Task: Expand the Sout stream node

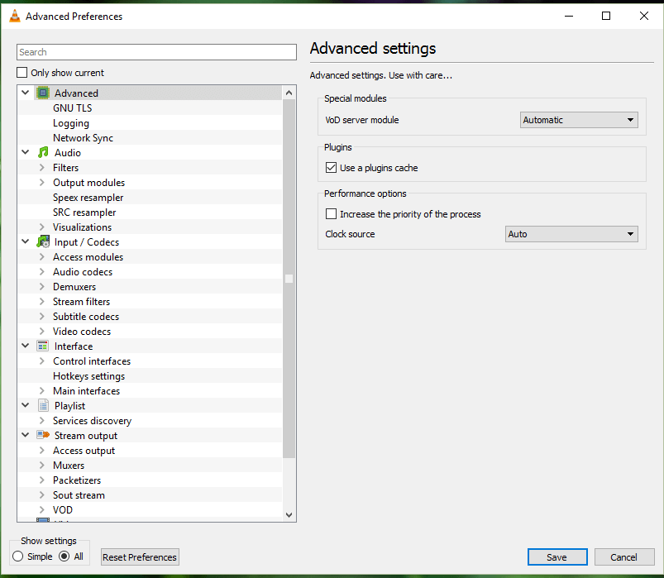Action: 41,495
